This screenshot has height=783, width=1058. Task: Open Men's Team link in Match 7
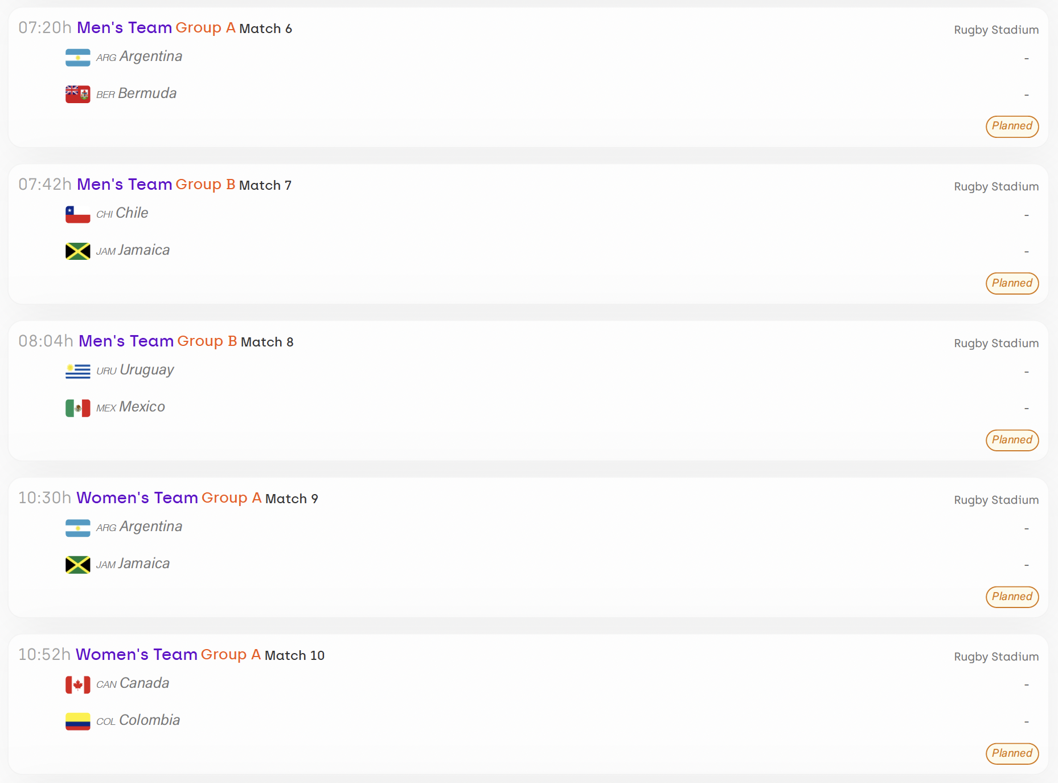tap(124, 185)
